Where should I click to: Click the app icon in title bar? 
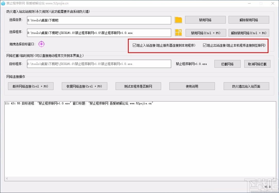(3, 3)
